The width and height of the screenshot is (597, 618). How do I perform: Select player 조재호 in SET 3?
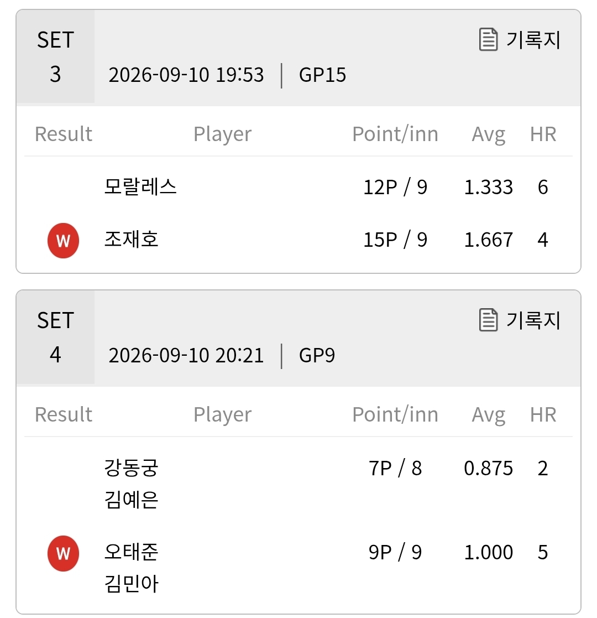131,239
